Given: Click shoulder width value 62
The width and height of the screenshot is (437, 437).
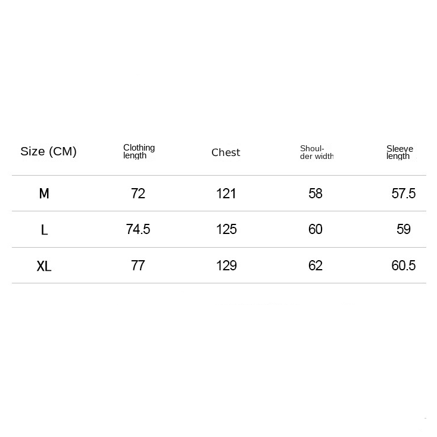Looking at the screenshot, I should (315, 266).
